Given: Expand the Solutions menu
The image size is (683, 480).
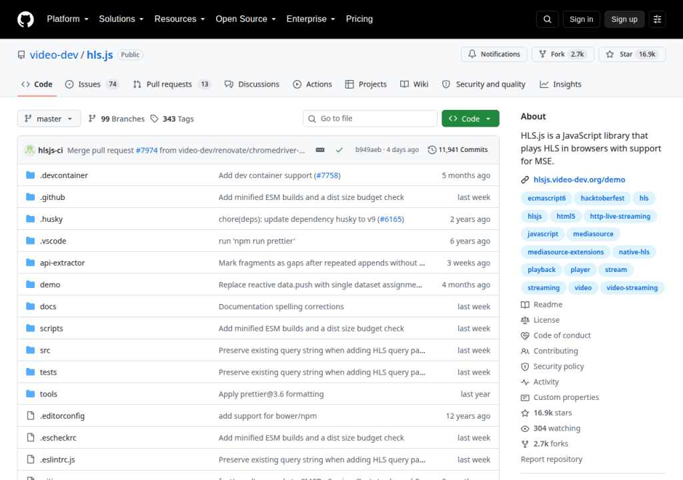Looking at the screenshot, I should [121, 19].
